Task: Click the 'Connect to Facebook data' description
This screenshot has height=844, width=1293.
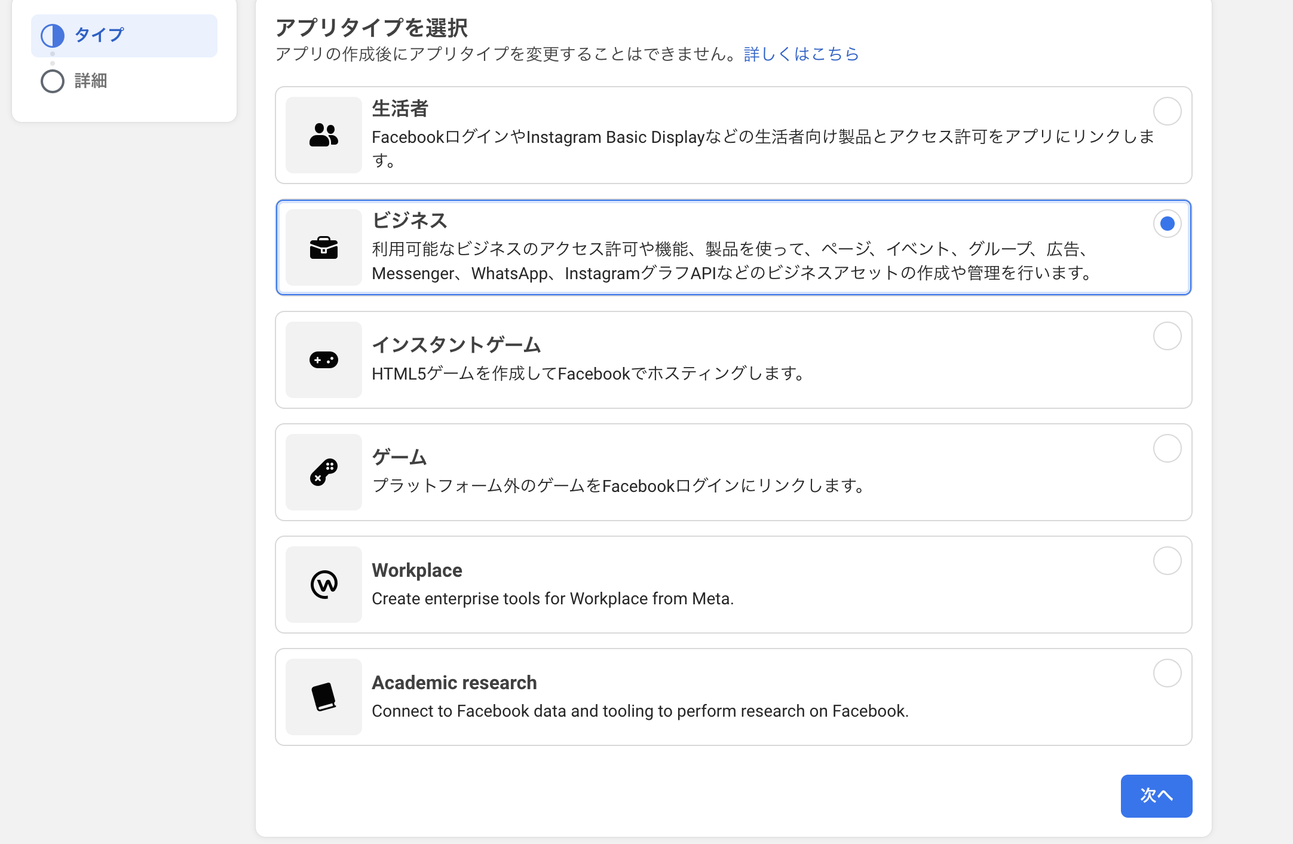Action: coord(640,711)
